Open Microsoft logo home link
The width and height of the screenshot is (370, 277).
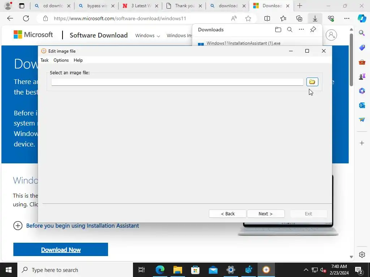33,35
